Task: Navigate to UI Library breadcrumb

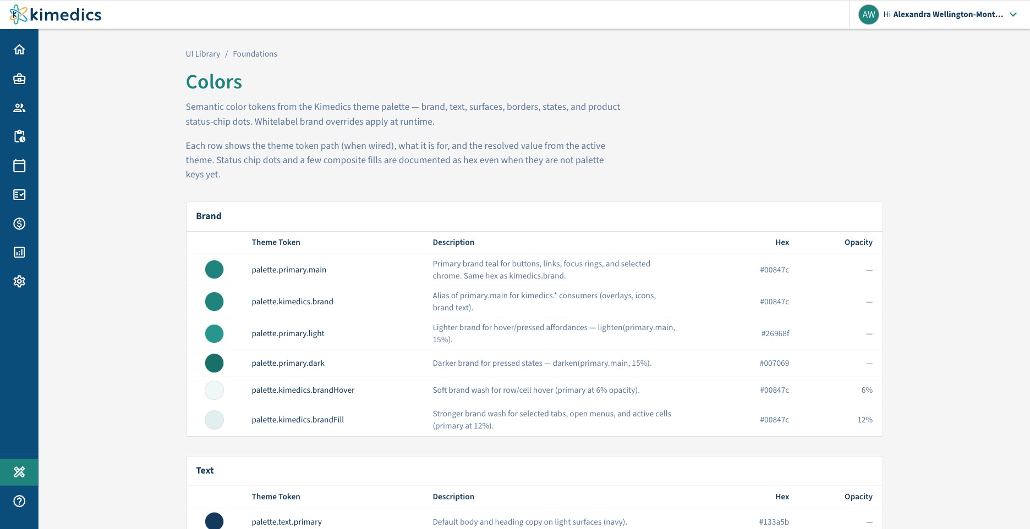Action: click(203, 54)
